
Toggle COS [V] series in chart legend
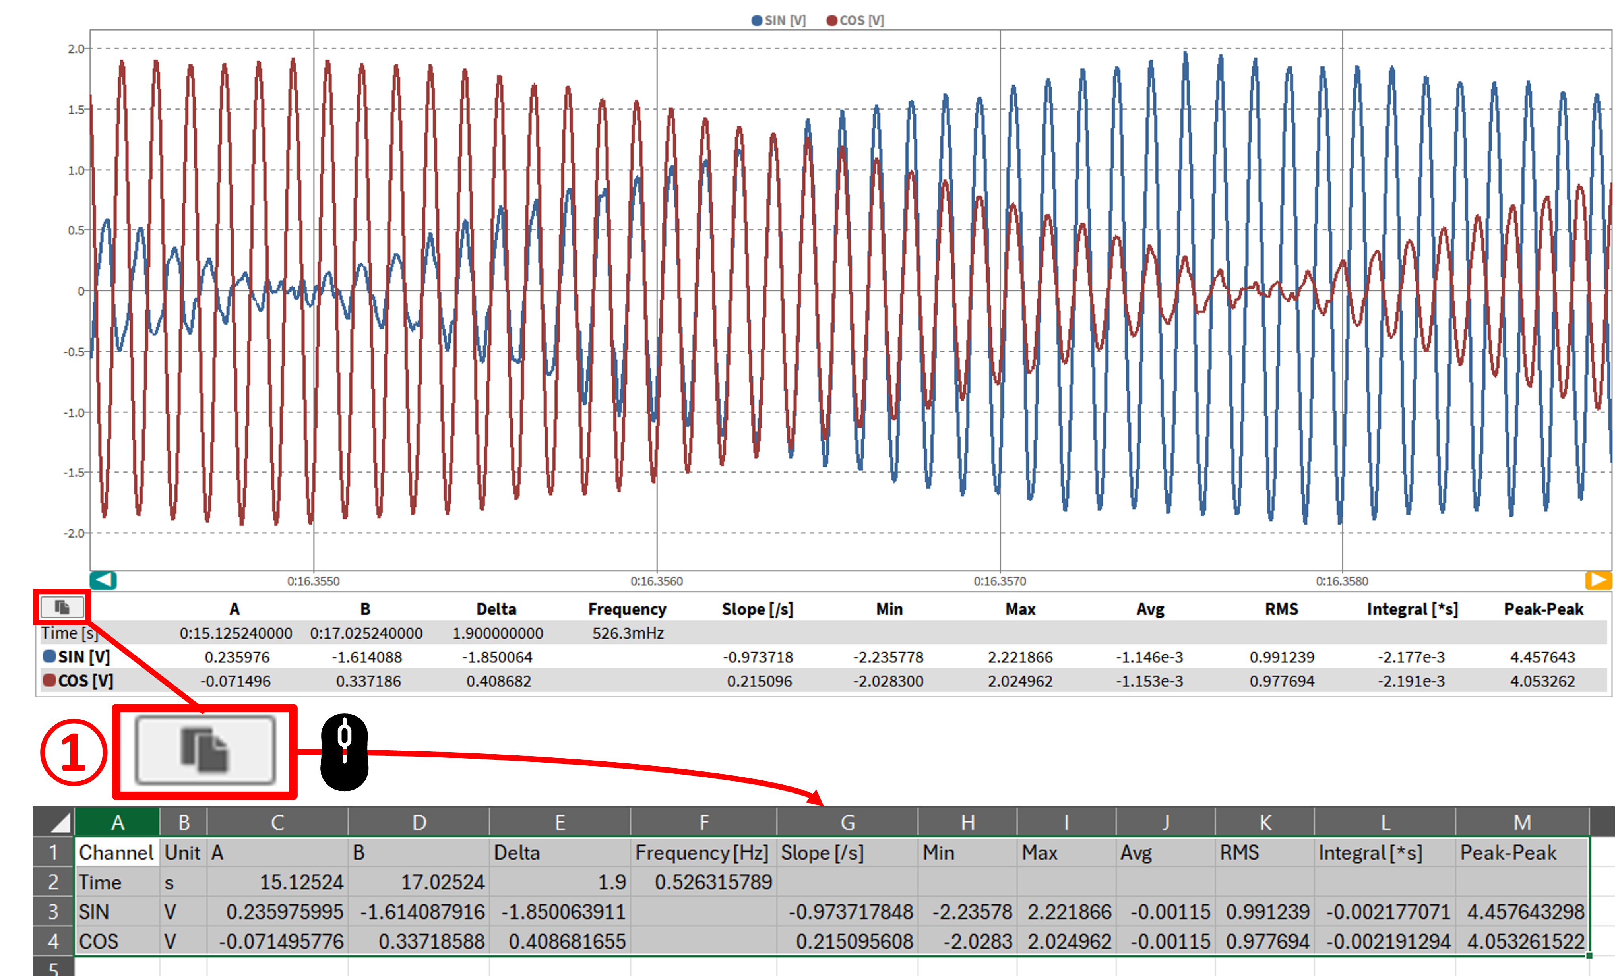[x=856, y=20]
